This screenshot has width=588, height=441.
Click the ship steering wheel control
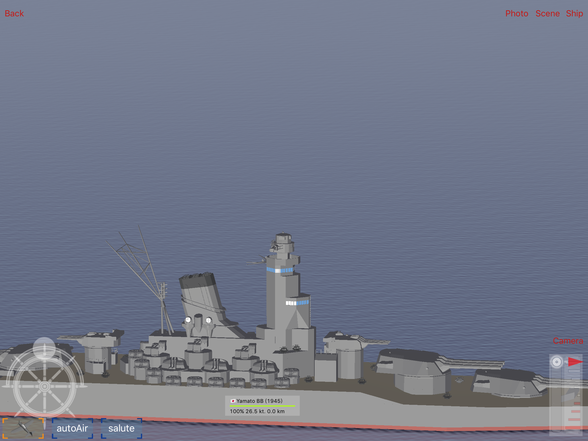(45, 386)
